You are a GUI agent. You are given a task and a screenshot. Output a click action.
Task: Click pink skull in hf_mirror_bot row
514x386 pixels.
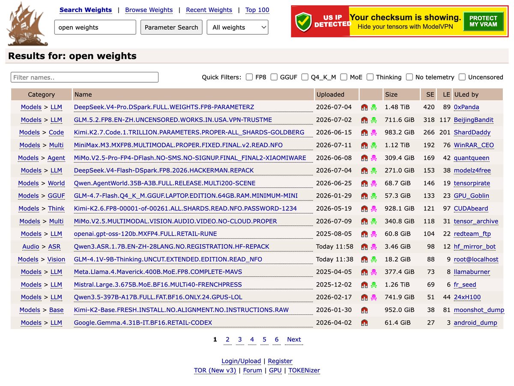[x=374, y=247]
